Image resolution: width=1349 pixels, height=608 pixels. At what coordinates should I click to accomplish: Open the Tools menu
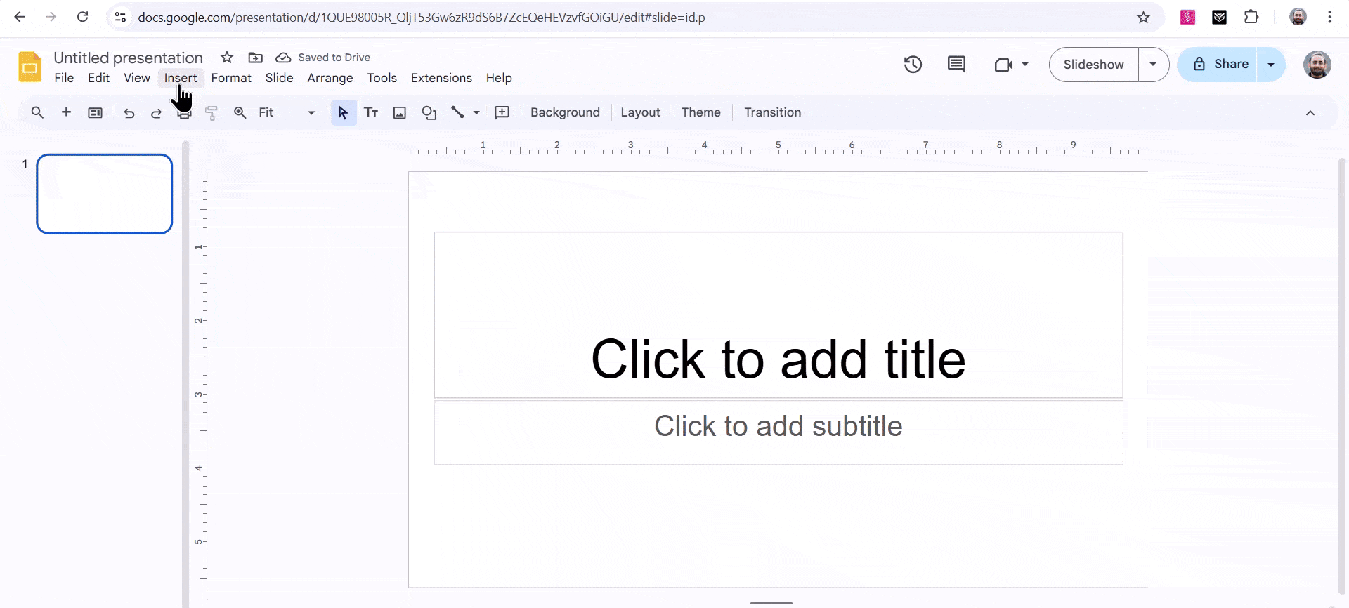coord(382,78)
